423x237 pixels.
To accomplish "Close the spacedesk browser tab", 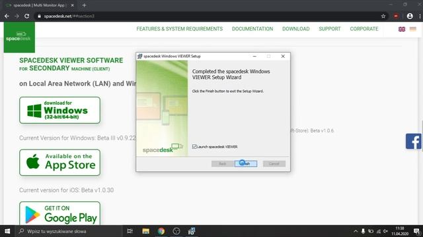I will pos(72,5).
